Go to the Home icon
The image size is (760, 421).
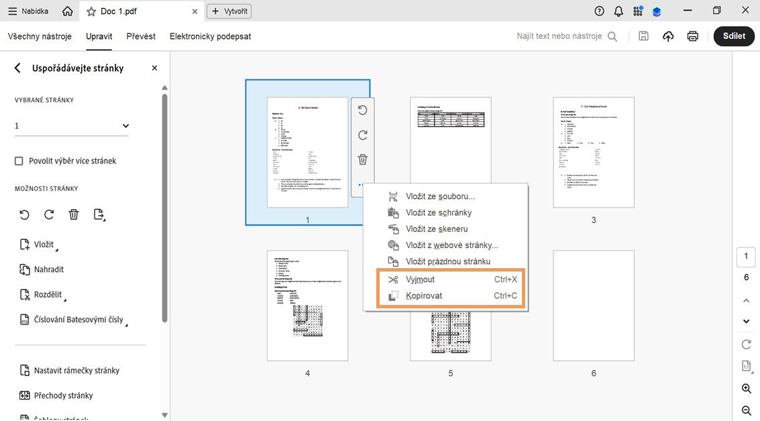tap(67, 11)
